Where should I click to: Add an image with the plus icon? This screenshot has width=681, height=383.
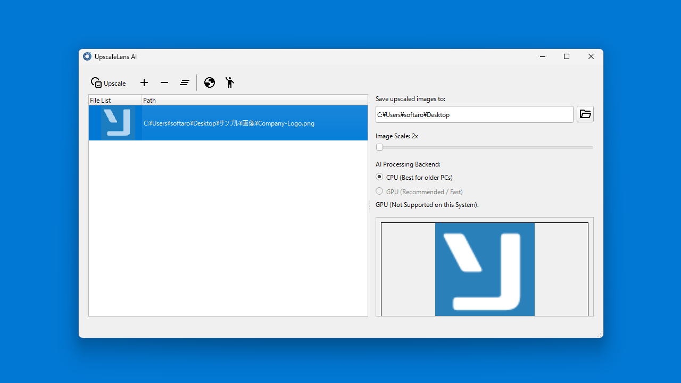coord(144,82)
